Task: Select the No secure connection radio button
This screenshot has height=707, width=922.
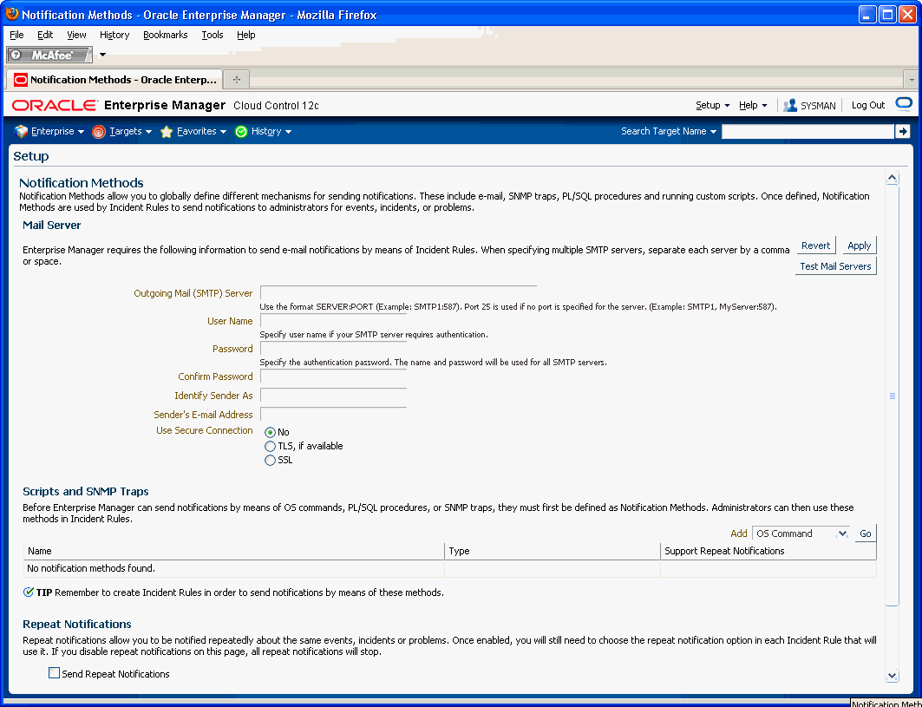Action: pos(270,432)
